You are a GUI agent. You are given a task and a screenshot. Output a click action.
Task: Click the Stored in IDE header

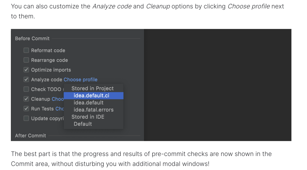pyautogui.click(x=88, y=117)
